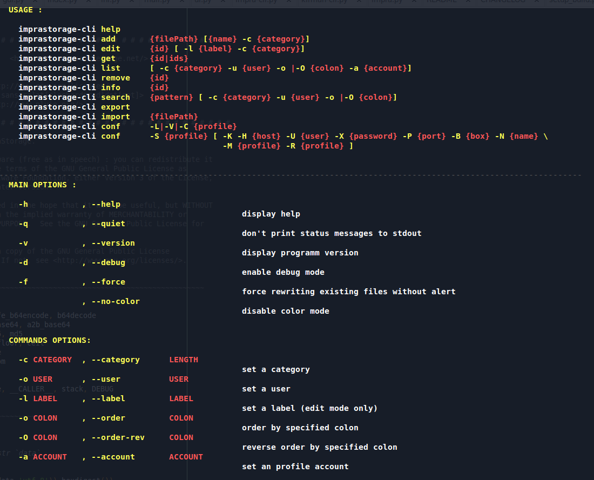Click the 'search' command word
Image resolution: width=594 pixels, height=480 pixels.
(115, 97)
